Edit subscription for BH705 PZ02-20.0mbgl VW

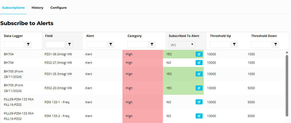click(199, 88)
